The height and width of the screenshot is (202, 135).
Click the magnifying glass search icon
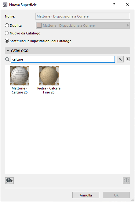[7, 59]
